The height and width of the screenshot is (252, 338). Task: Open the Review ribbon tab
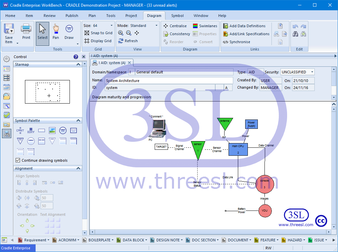click(50, 16)
